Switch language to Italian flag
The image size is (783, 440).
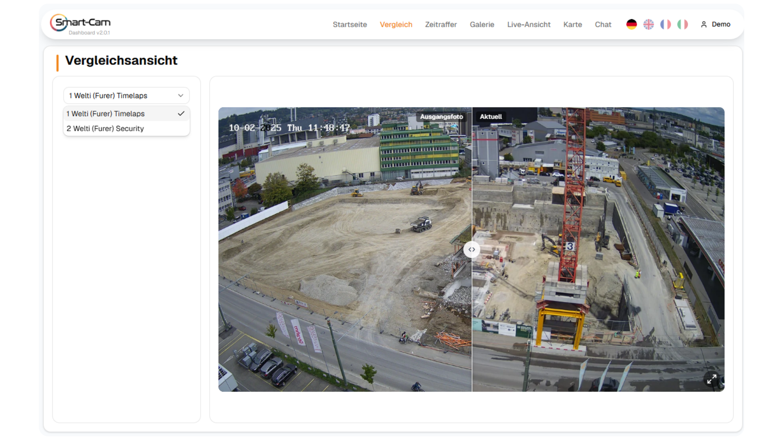pos(683,24)
